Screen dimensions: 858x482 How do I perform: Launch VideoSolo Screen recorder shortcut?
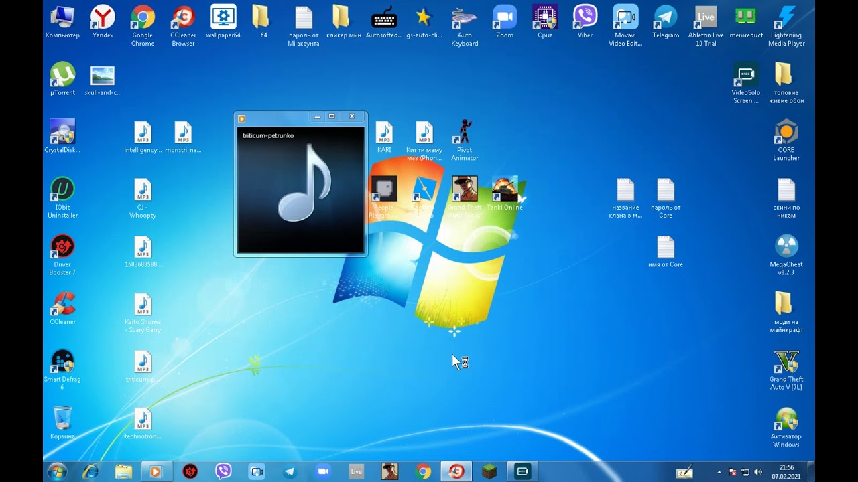(746, 84)
